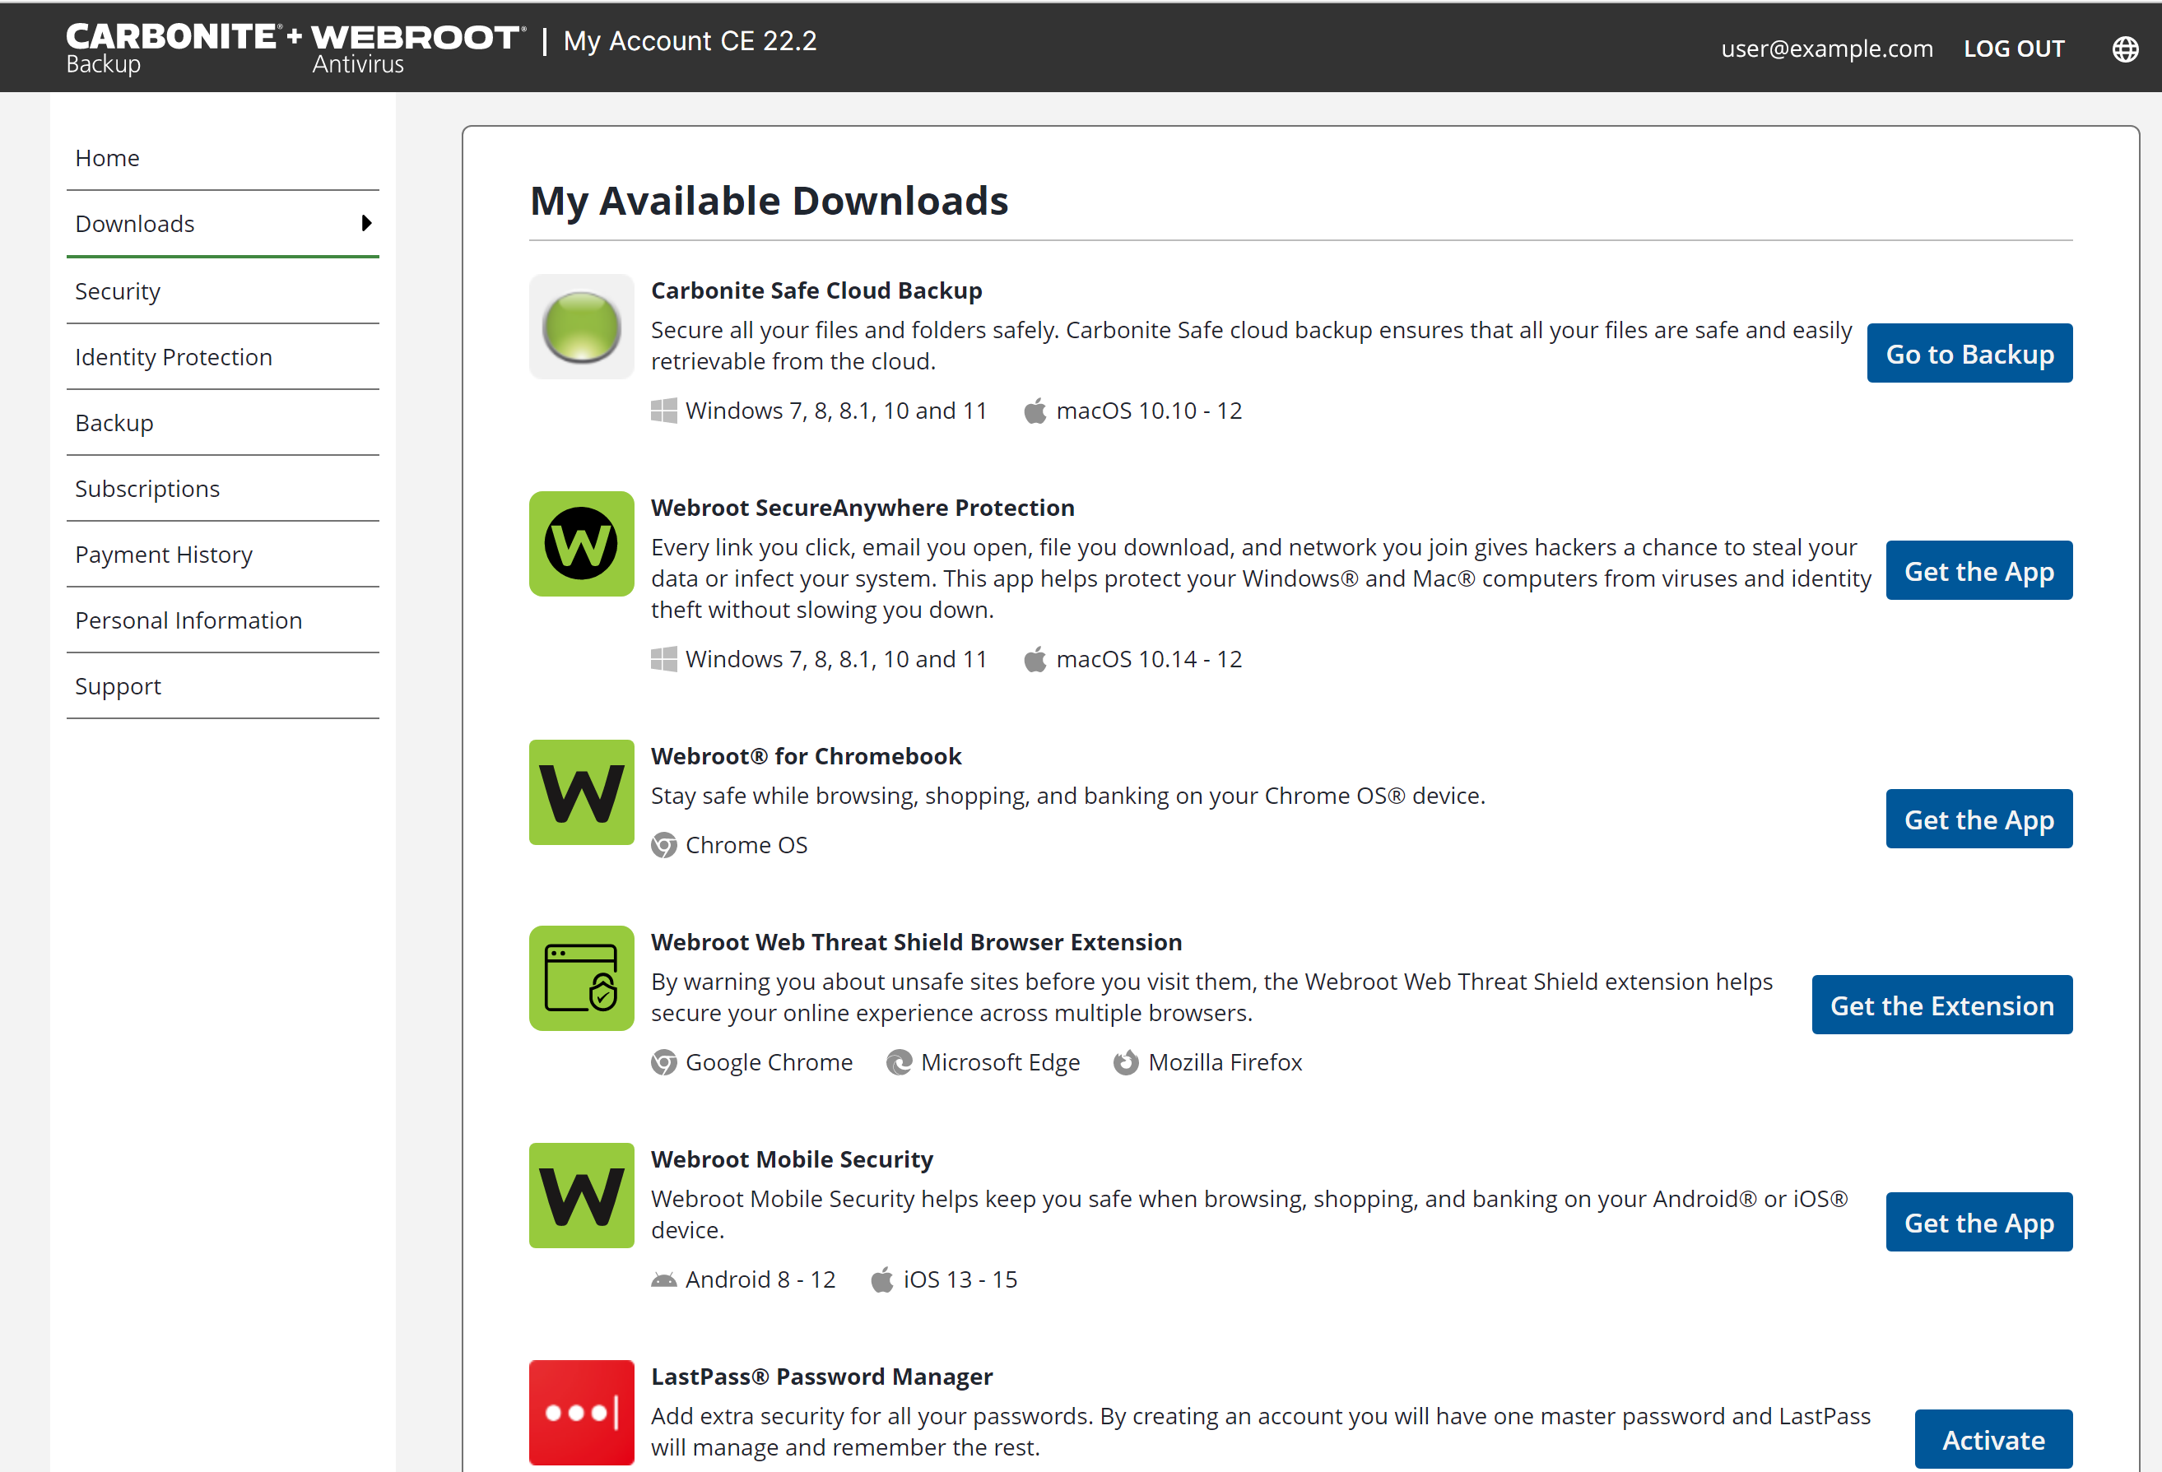The image size is (2162, 1472).
Task: Expand the Downloads menu arrow
Action: [x=366, y=223]
